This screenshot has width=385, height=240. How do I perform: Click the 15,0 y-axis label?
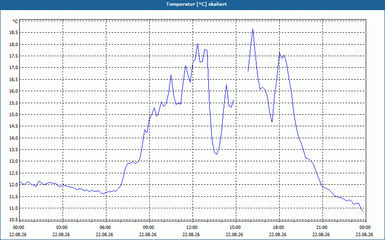click(14, 114)
